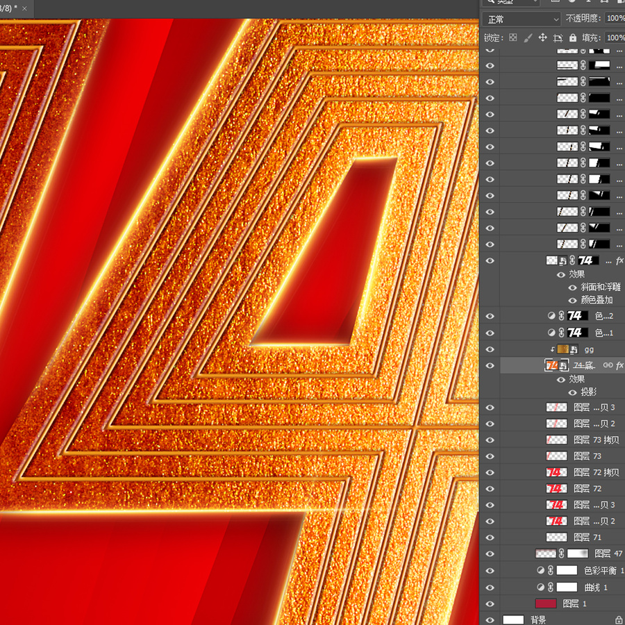This screenshot has width=625, height=625.
Task: Hide the 颜色叠加 effect
Action: 572,301
